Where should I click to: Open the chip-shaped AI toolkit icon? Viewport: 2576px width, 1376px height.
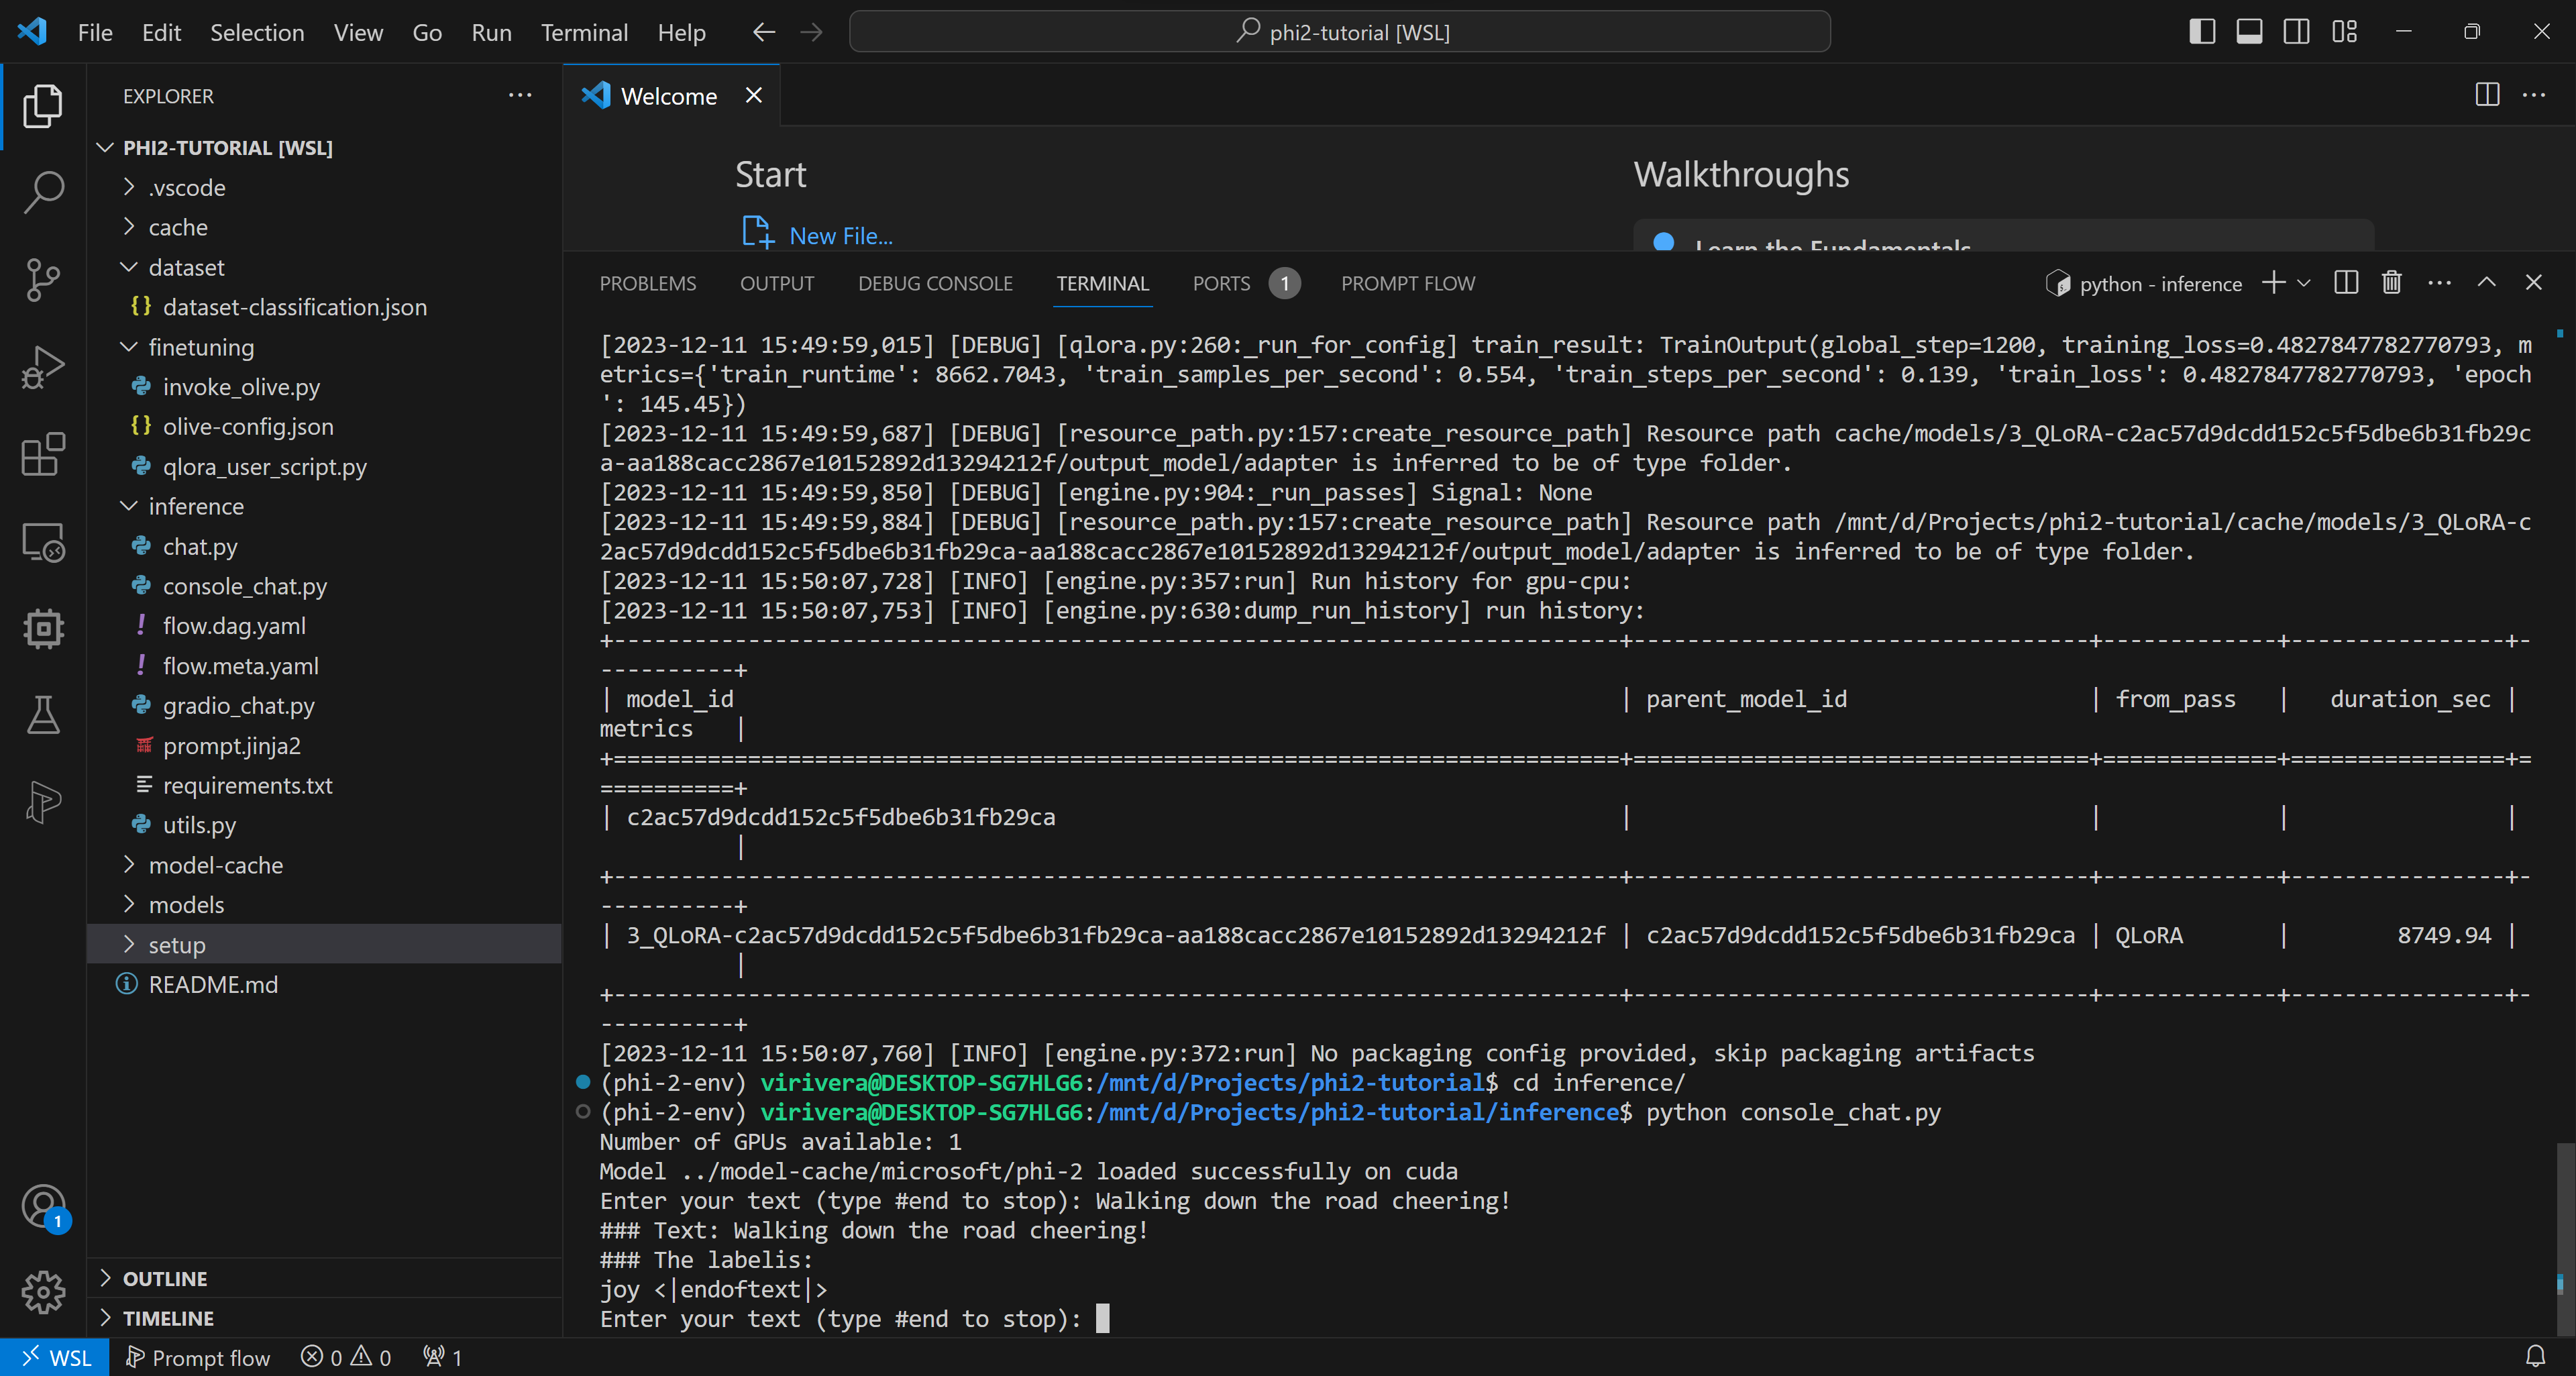(x=43, y=628)
